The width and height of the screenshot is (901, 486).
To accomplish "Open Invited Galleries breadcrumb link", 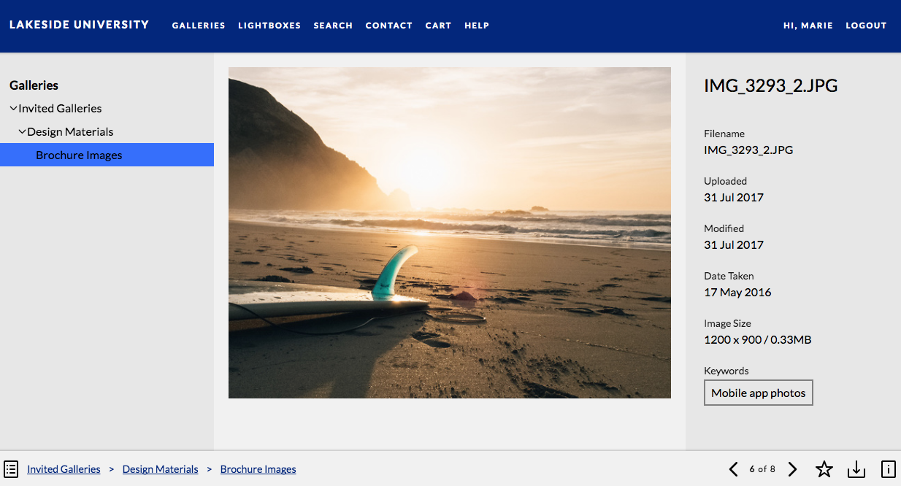I will (64, 469).
